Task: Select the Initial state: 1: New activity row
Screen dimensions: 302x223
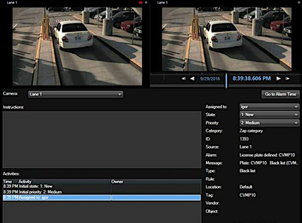Action: tap(101, 186)
